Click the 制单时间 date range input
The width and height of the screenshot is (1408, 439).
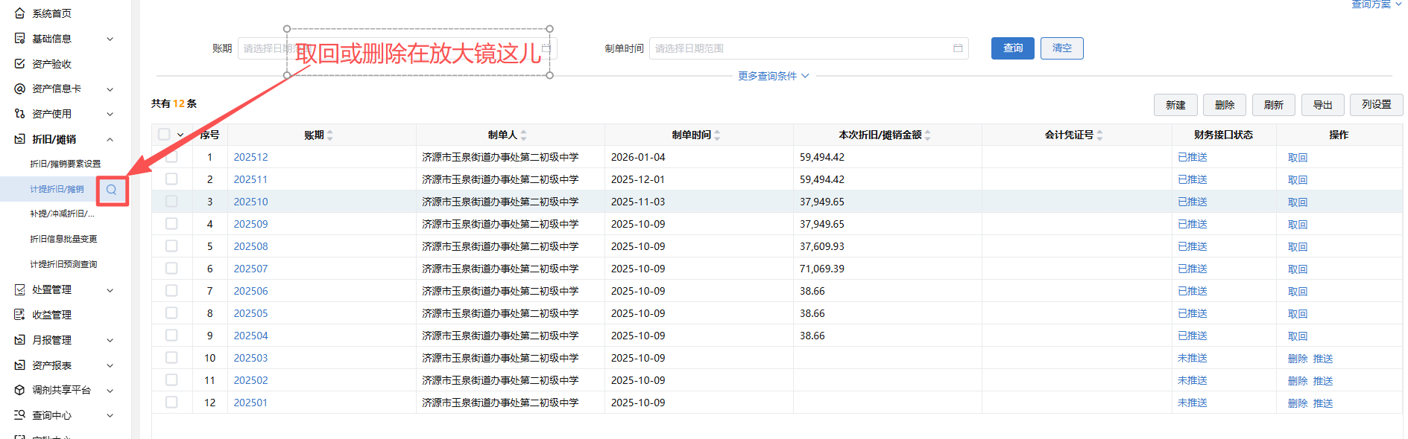click(x=809, y=48)
